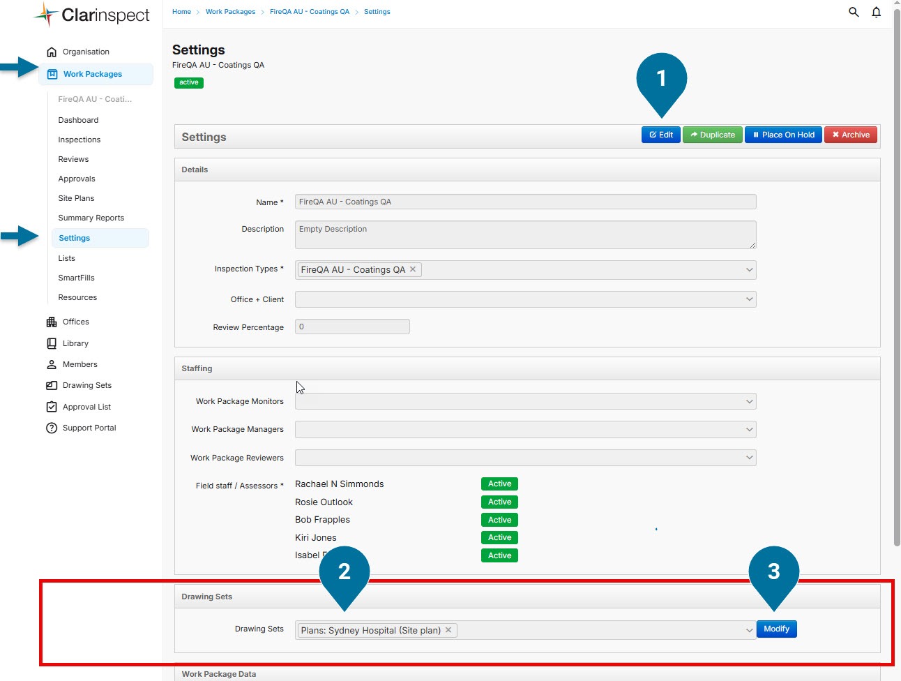This screenshot has height=681, width=901.
Task: Click Active badge for Kiri Jones
Action: pyautogui.click(x=499, y=537)
